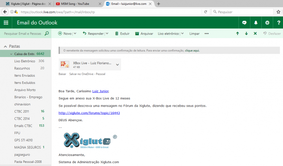Open the Lixo Eletrônico folder
Screen dimensions: 283x166
(25, 61)
